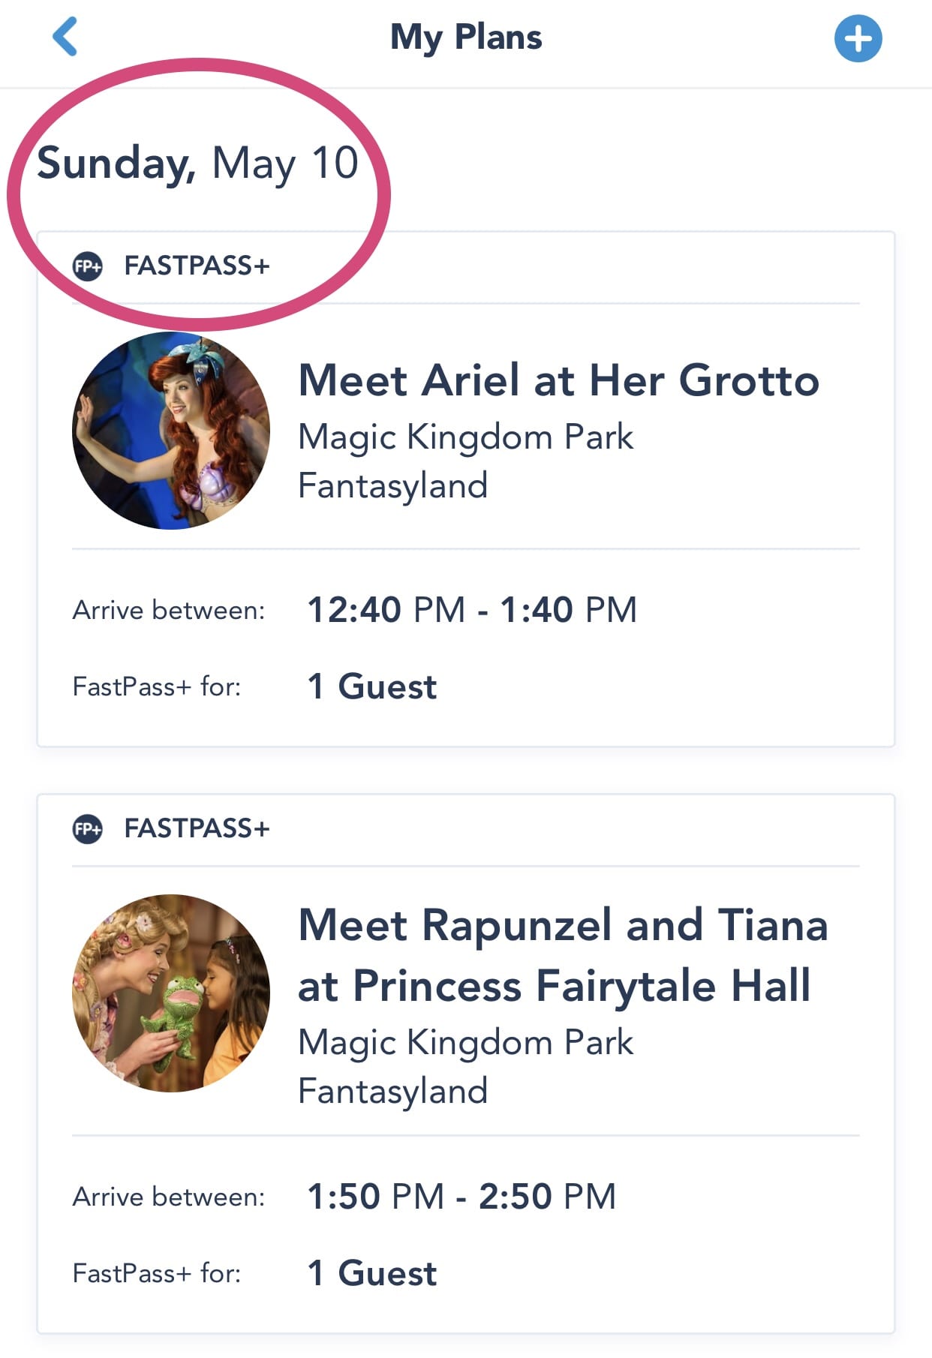Tap Magic Kingdom Park under Ariel
The height and width of the screenshot is (1358, 932).
tap(465, 437)
